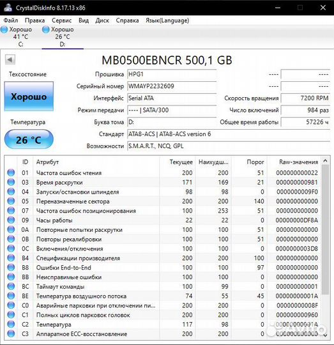Click status icon for Таймаут команды
The image size is (334, 345).
pos(11,286)
